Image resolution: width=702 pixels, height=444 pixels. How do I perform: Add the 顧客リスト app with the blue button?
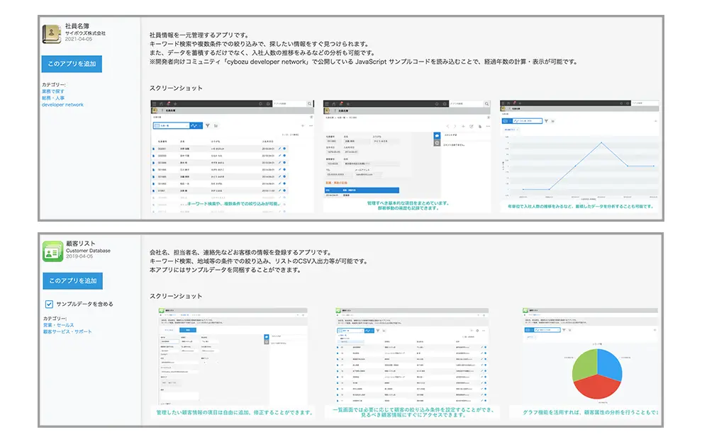point(72,281)
